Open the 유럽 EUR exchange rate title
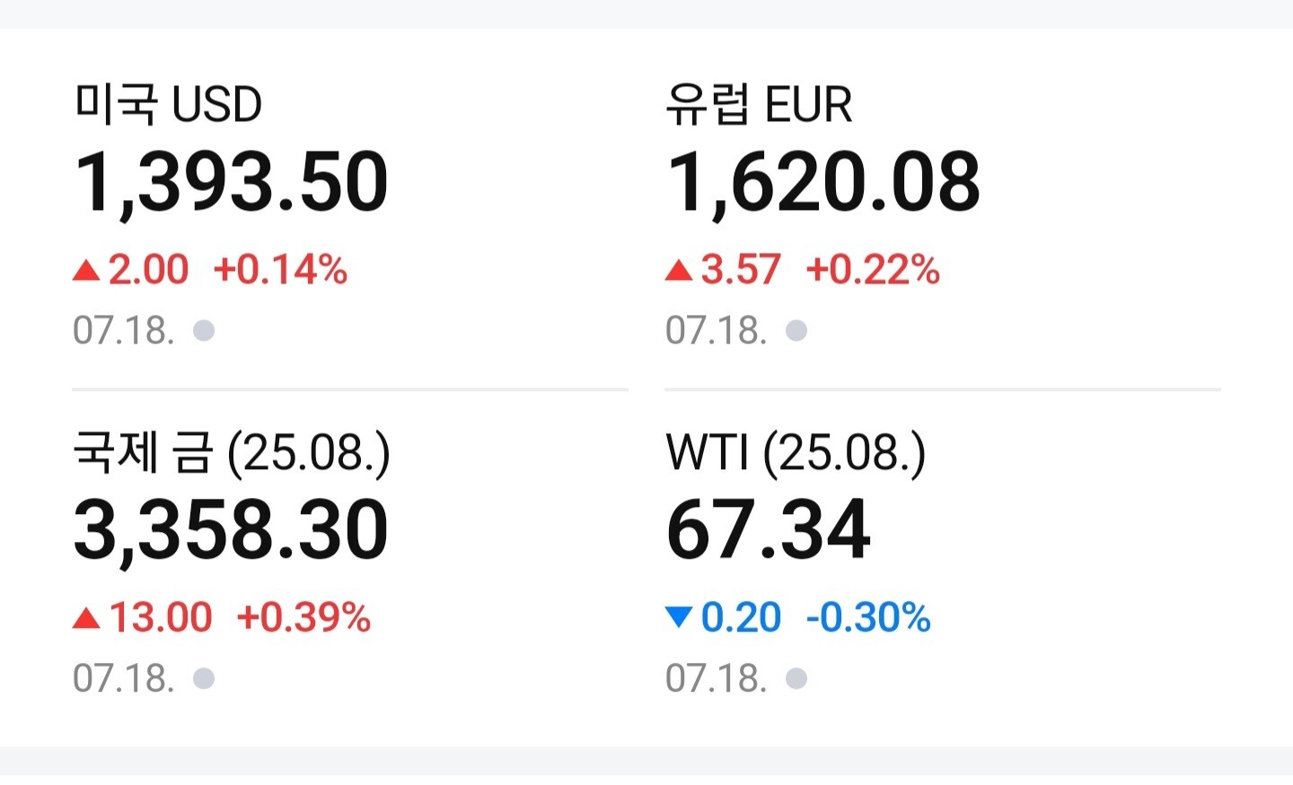 tap(759, 104)
